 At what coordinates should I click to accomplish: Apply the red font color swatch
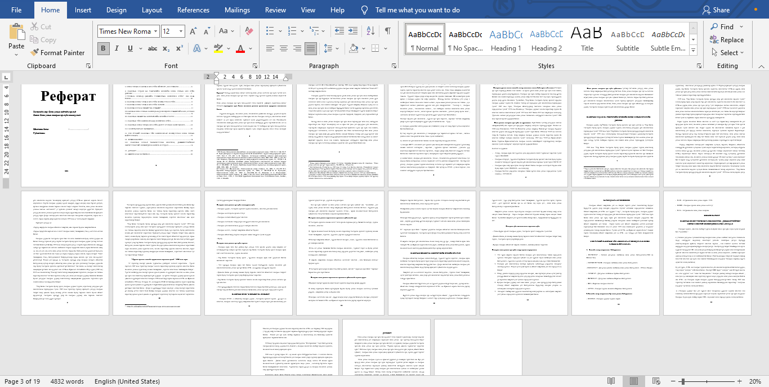240,48
